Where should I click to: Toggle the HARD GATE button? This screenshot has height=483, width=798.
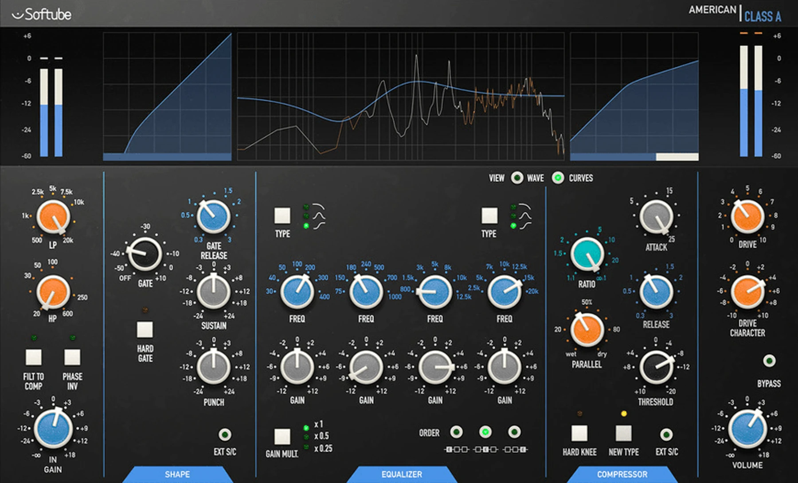point(145,330)
